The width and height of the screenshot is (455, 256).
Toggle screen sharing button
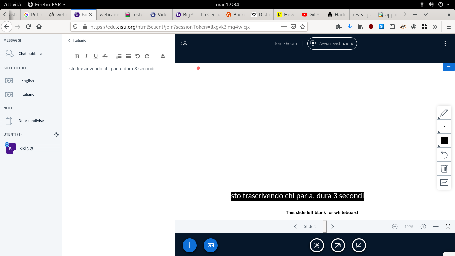click(x=359, y=245)
